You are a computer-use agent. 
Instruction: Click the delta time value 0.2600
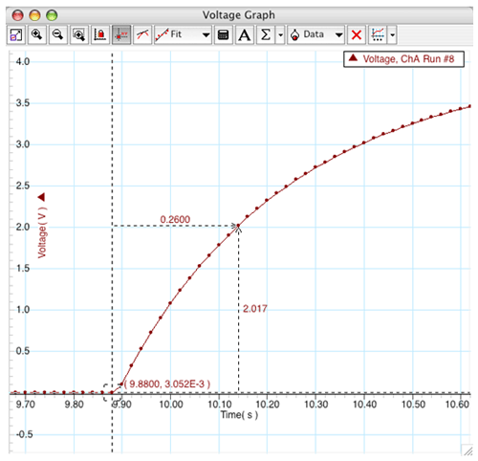click(x=175, y=219)
